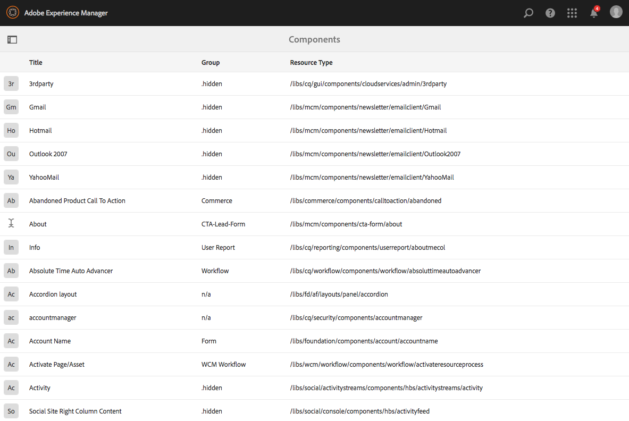The height and width of the screenshot is (421, 629).
Task: Click the Ac icon for Account Name
Action: click(11, 341)
